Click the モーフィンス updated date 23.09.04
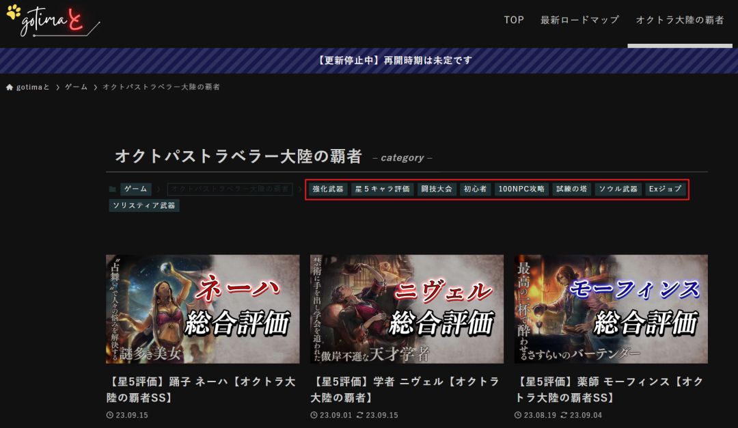The image size is (738, 428). pyautogui.click(x=586, y=415)
